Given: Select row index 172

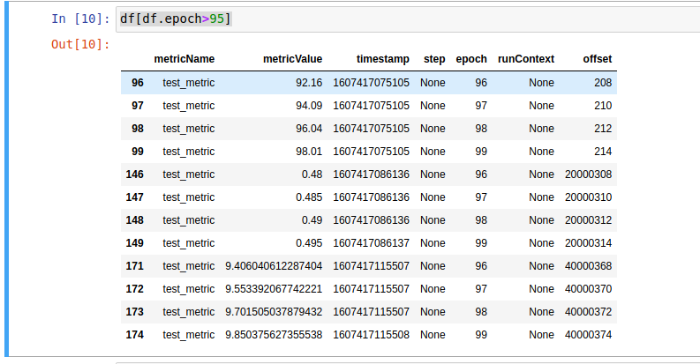Looking at the screenshot, I should pyautogui.click(x=134, y=289).
